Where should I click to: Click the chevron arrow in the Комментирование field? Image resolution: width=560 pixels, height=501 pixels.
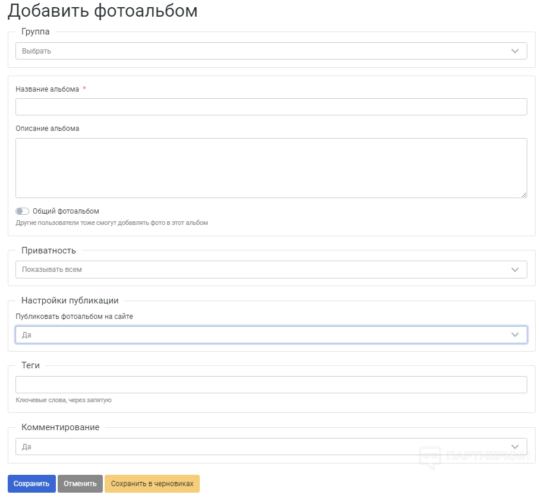515,446
